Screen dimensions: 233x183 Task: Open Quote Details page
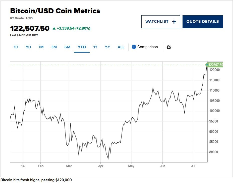(x=203, y=22)
